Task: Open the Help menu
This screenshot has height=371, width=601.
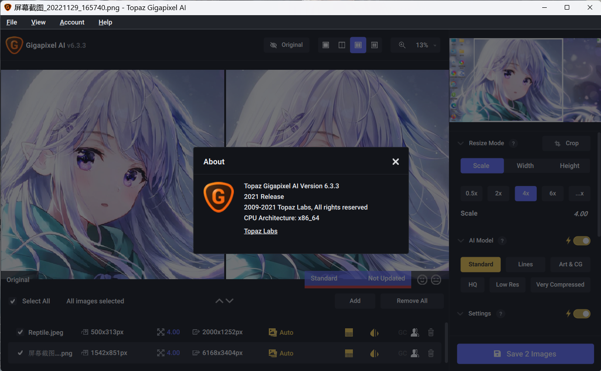Action: click(x=105, y=22)
